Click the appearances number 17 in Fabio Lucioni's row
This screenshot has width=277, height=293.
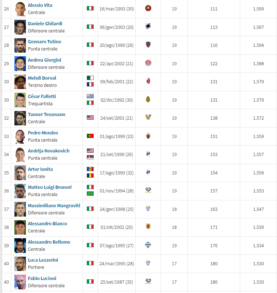(x=174, y=282)
